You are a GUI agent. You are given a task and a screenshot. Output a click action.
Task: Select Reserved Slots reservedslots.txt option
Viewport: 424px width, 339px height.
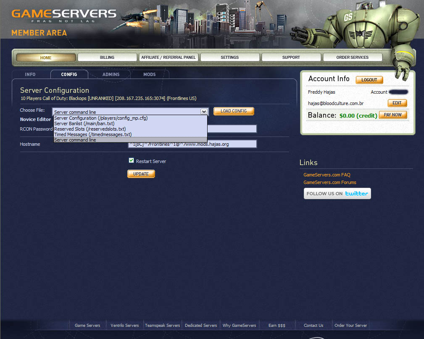(130, 129)
